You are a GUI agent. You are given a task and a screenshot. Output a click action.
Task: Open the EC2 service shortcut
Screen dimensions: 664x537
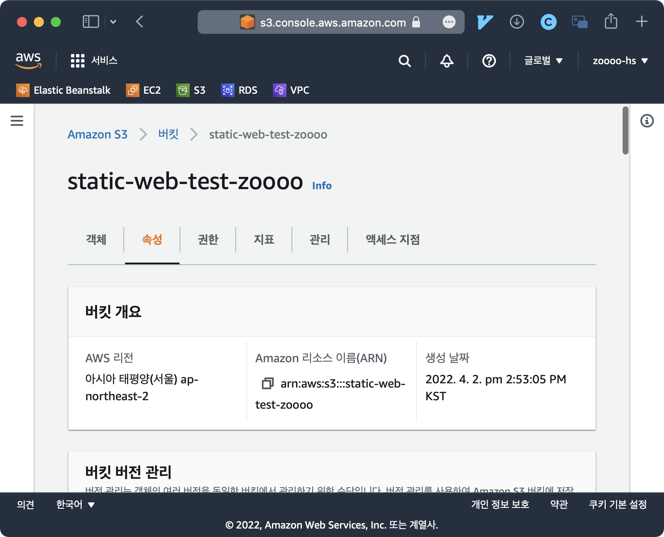(x=143, y=90)
